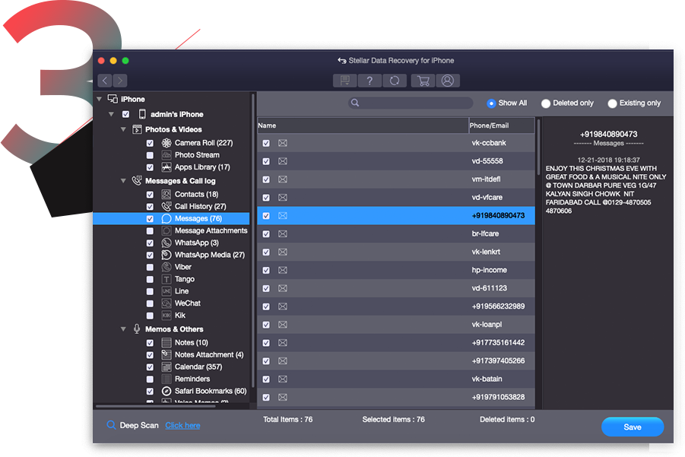The image size is (685, 457).
Task: Click the user account icon
Action: [x=448, y=81]
